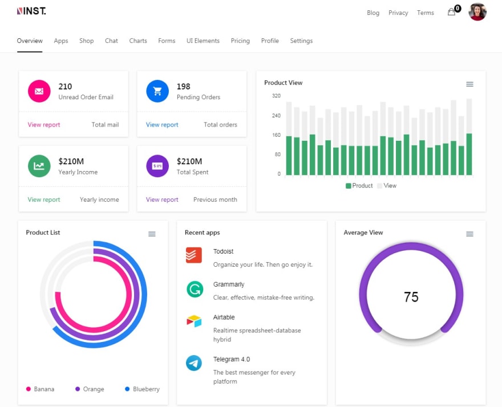Expand the Average View chart menu
Screen dimensions: 502x407
pyautogui.click(x=469, y=234)
